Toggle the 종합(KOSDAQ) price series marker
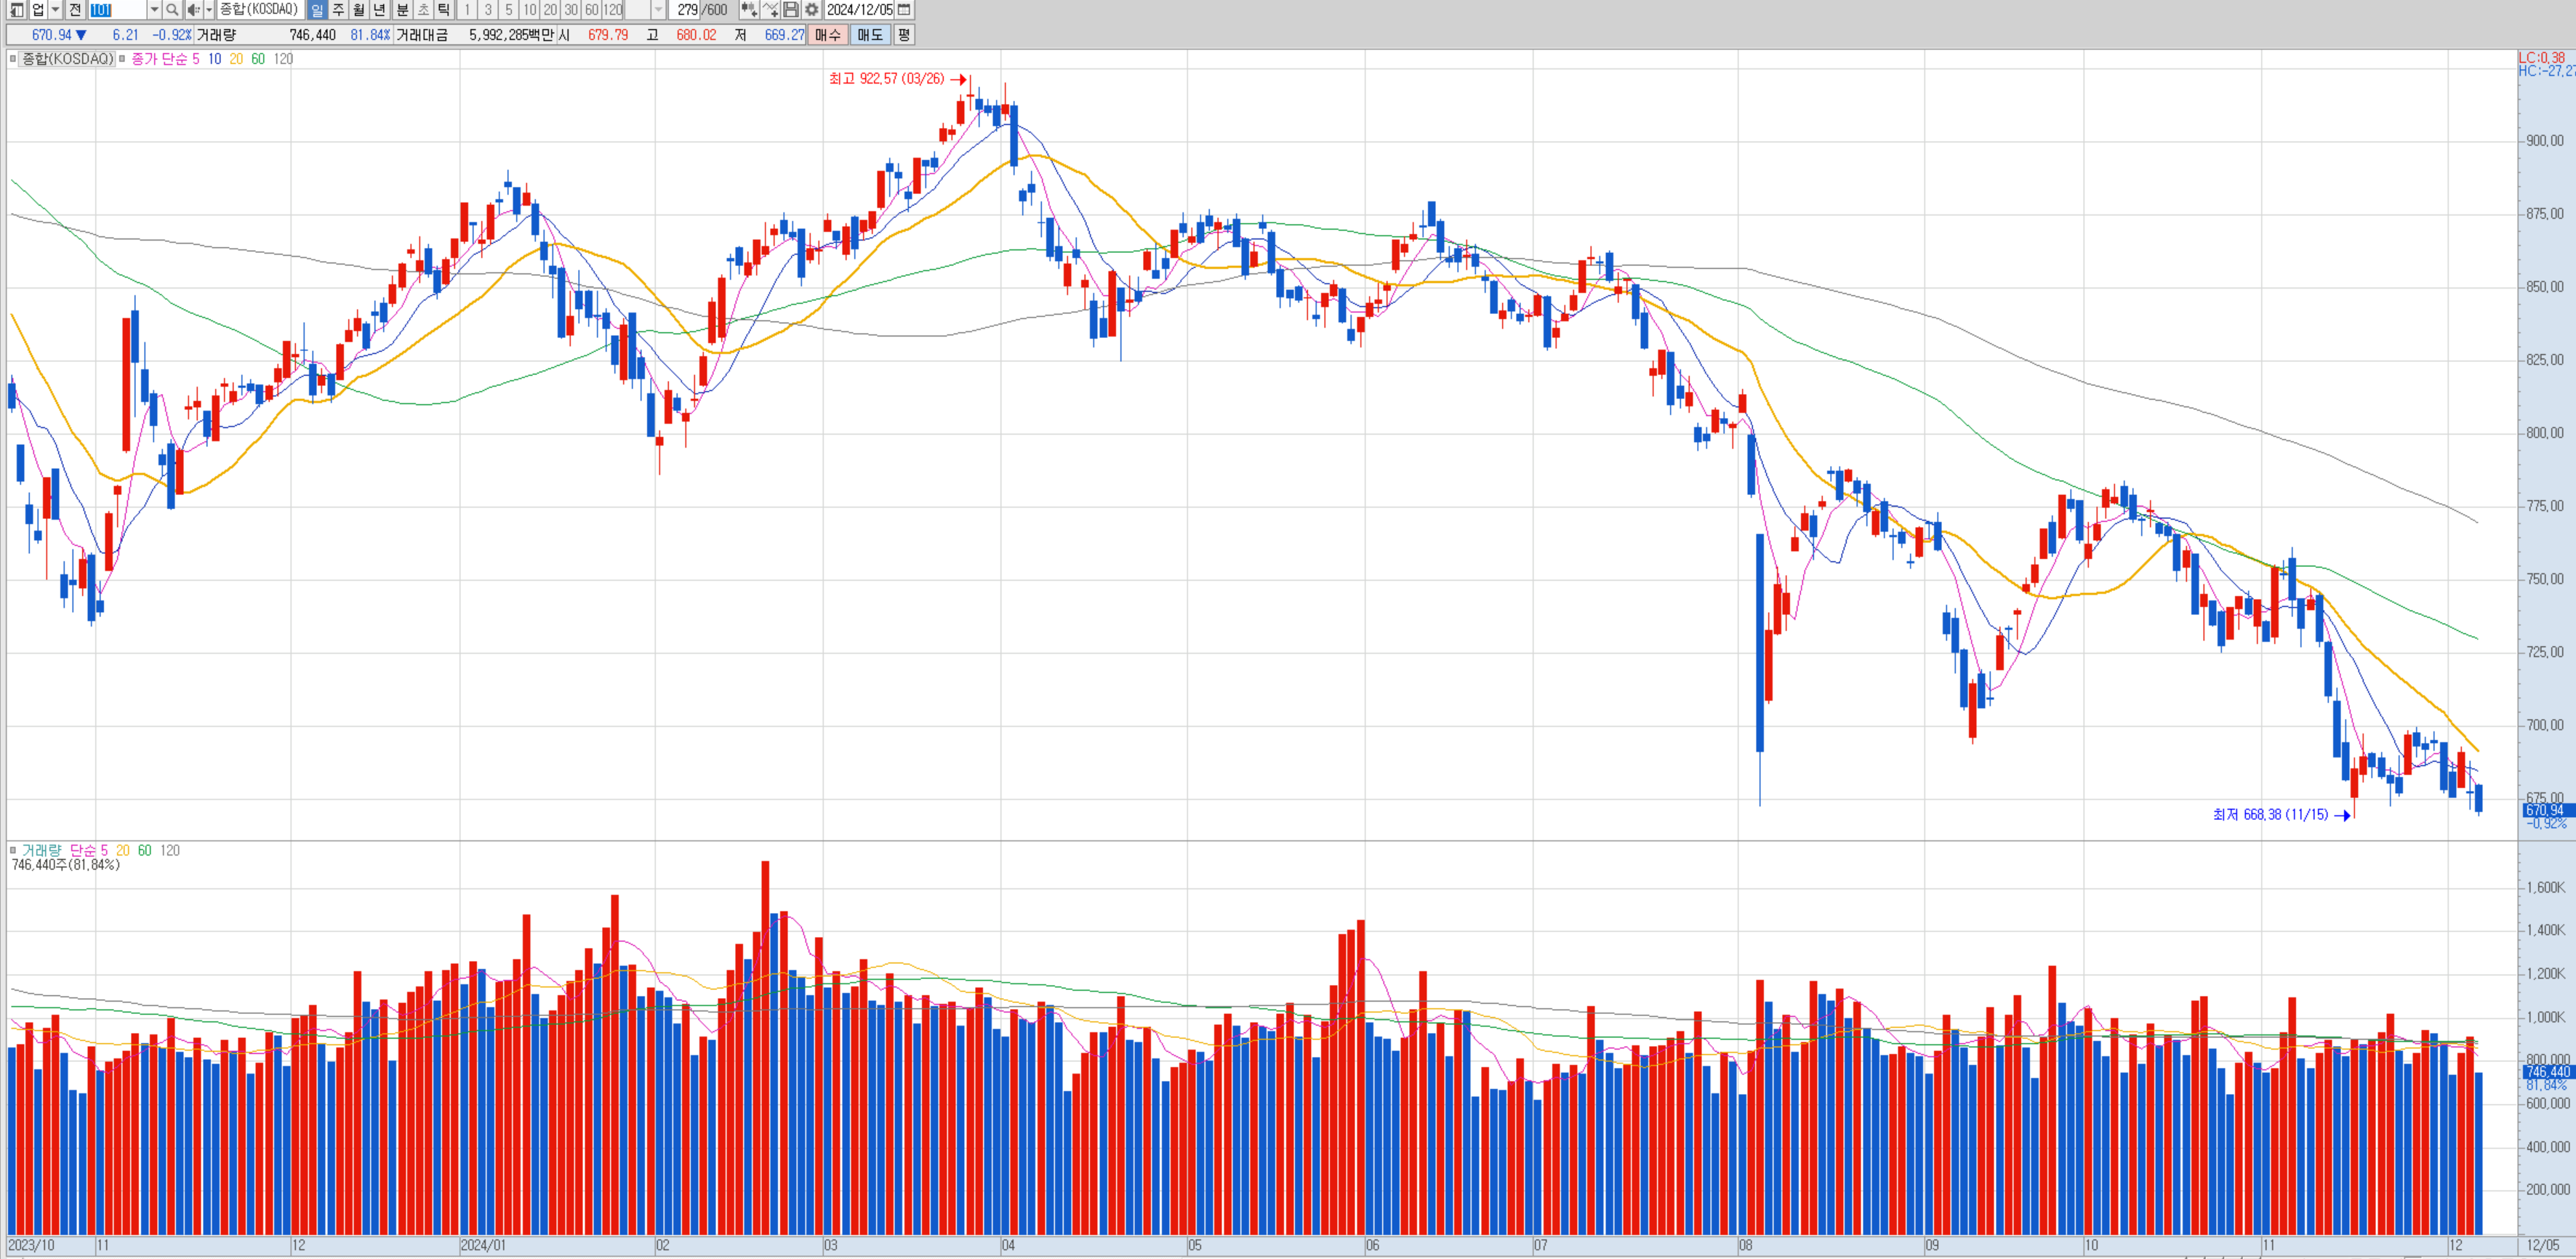The image size is (2576, 1259). pos(13,59)
